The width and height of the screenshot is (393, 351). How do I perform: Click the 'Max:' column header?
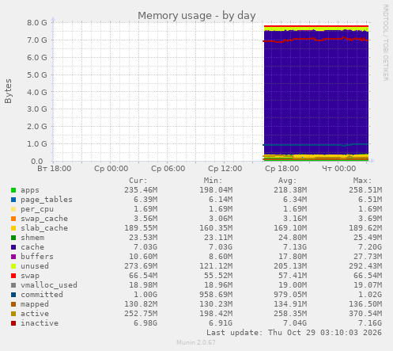[362, 181]
